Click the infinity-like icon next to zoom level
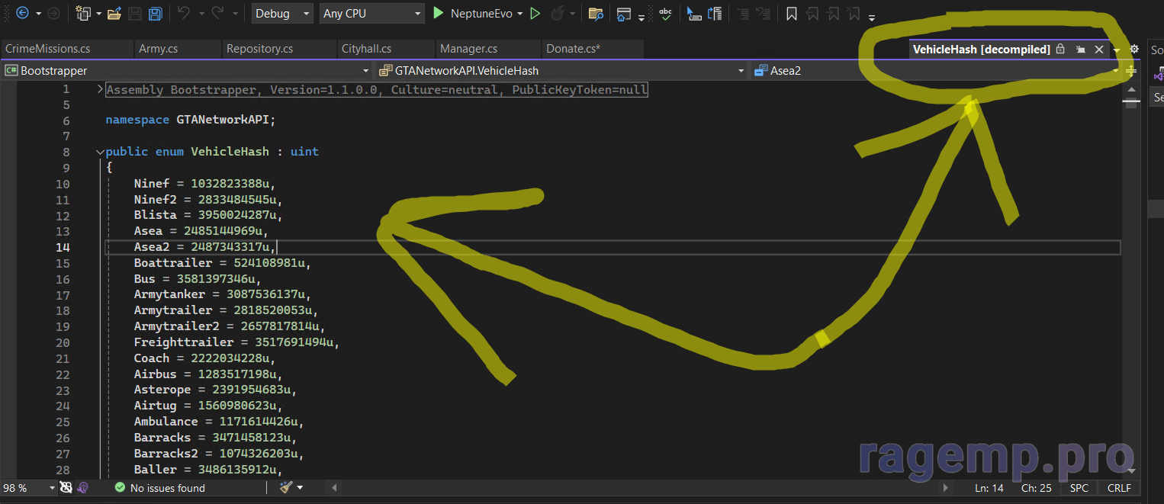This screenshot has height=504, width=1164. (66, 487)
